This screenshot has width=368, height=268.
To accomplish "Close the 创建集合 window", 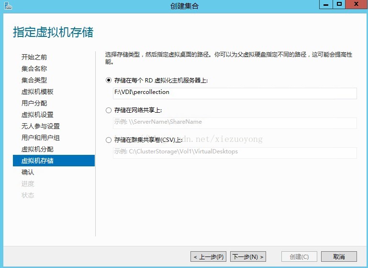I will tap(357, 4).
